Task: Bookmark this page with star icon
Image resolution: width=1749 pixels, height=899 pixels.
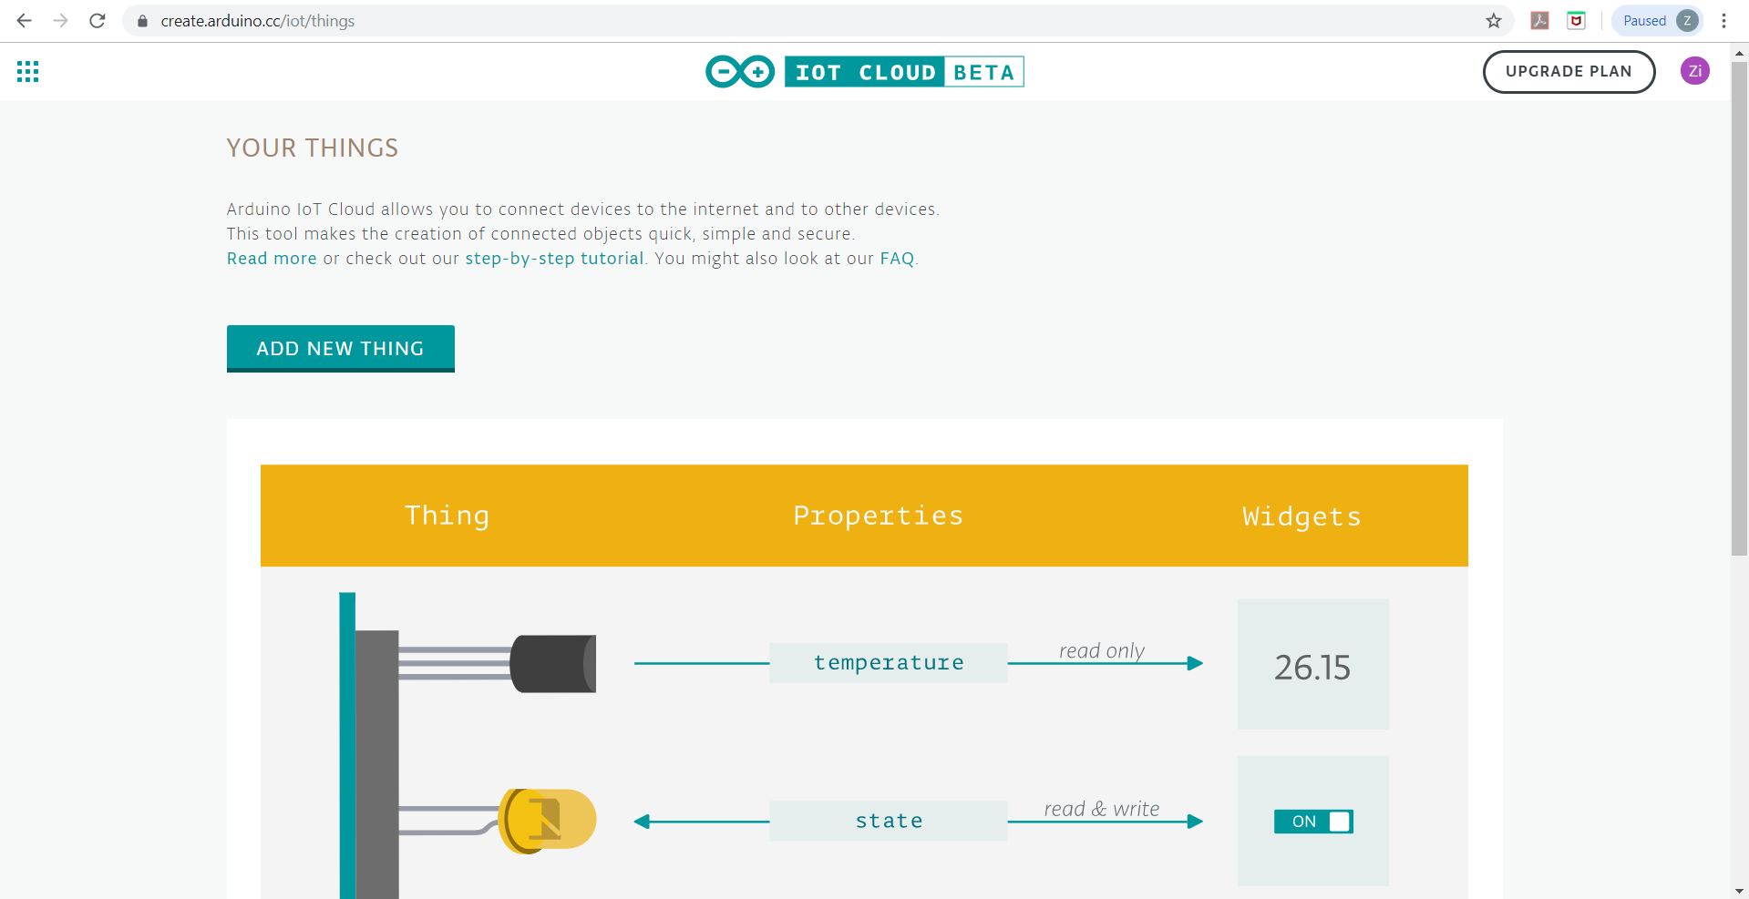Action: click(1493, 20)
